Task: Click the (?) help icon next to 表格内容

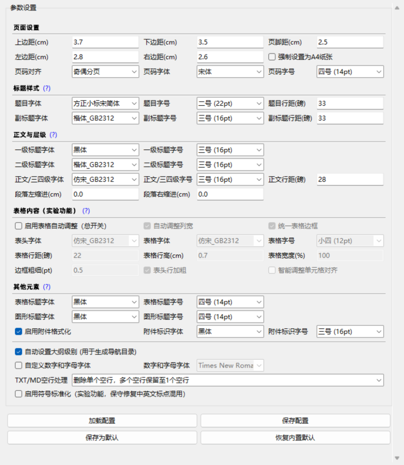Action: (86, 211)
